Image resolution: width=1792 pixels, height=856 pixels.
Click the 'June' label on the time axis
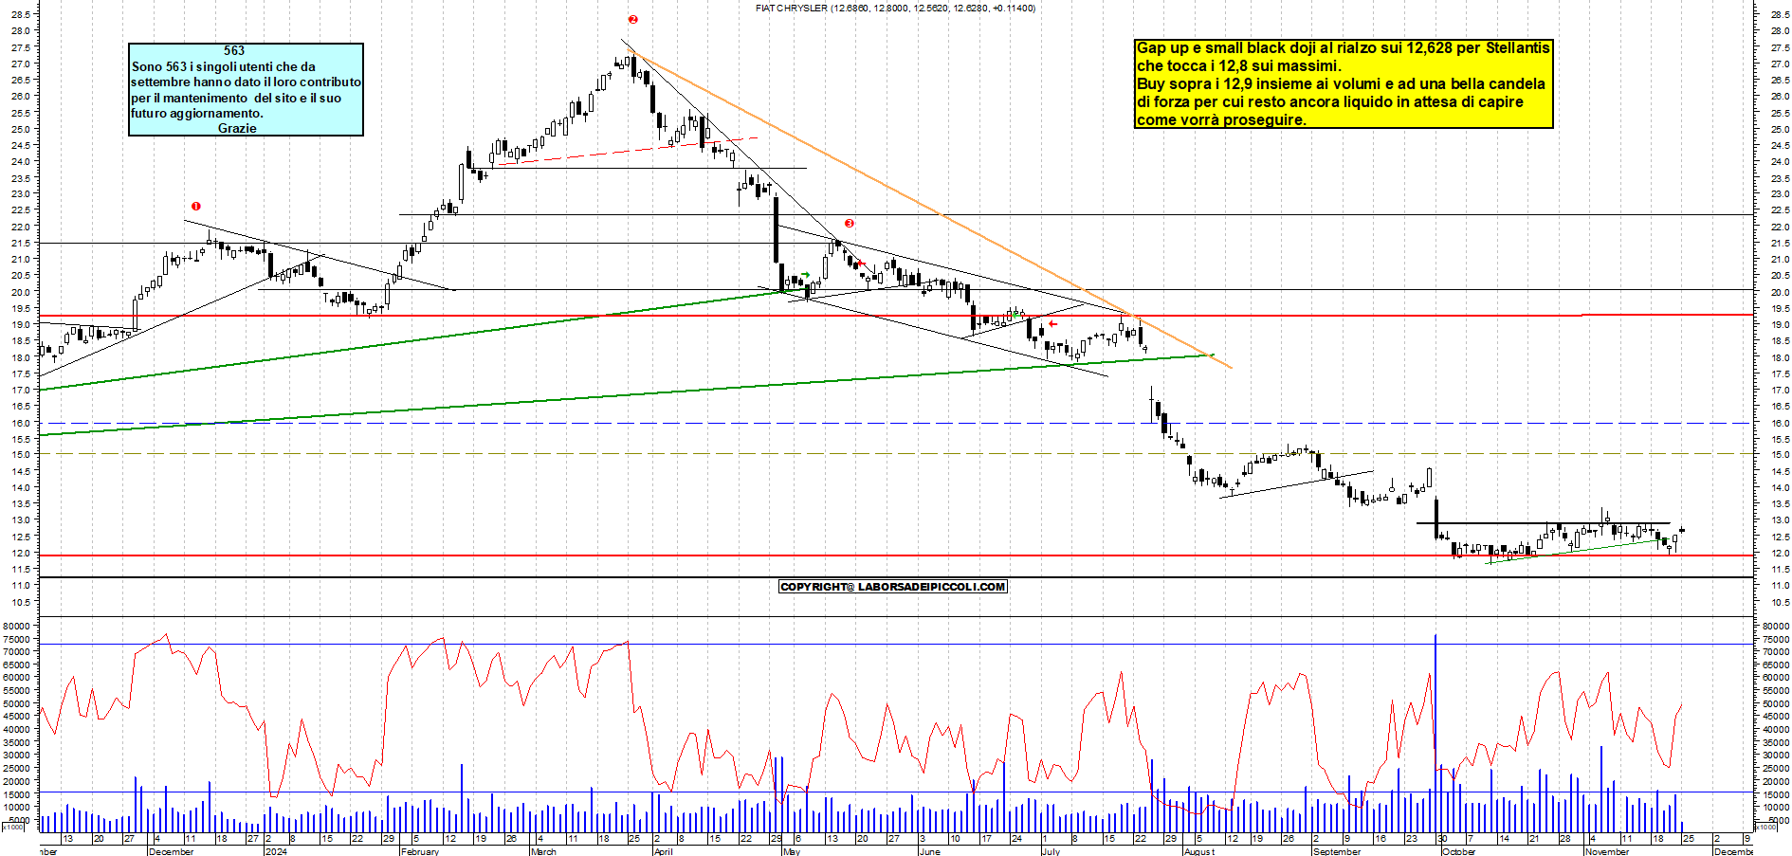point(930,851)
